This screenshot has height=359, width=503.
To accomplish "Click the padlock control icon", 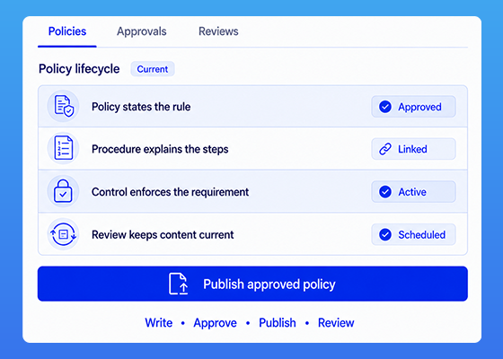I will coord(63,191).
